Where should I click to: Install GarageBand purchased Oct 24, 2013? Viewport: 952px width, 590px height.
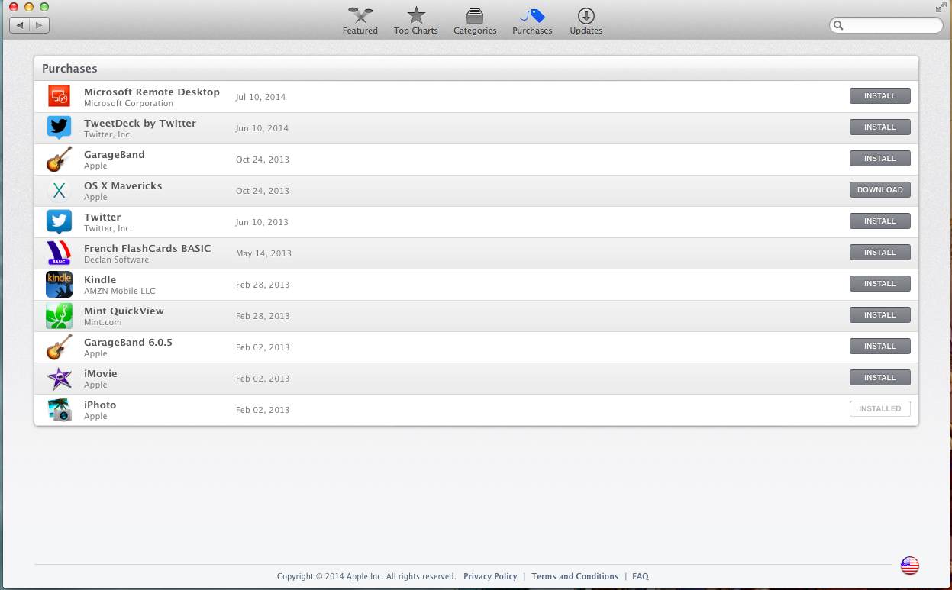coord(879,159)
